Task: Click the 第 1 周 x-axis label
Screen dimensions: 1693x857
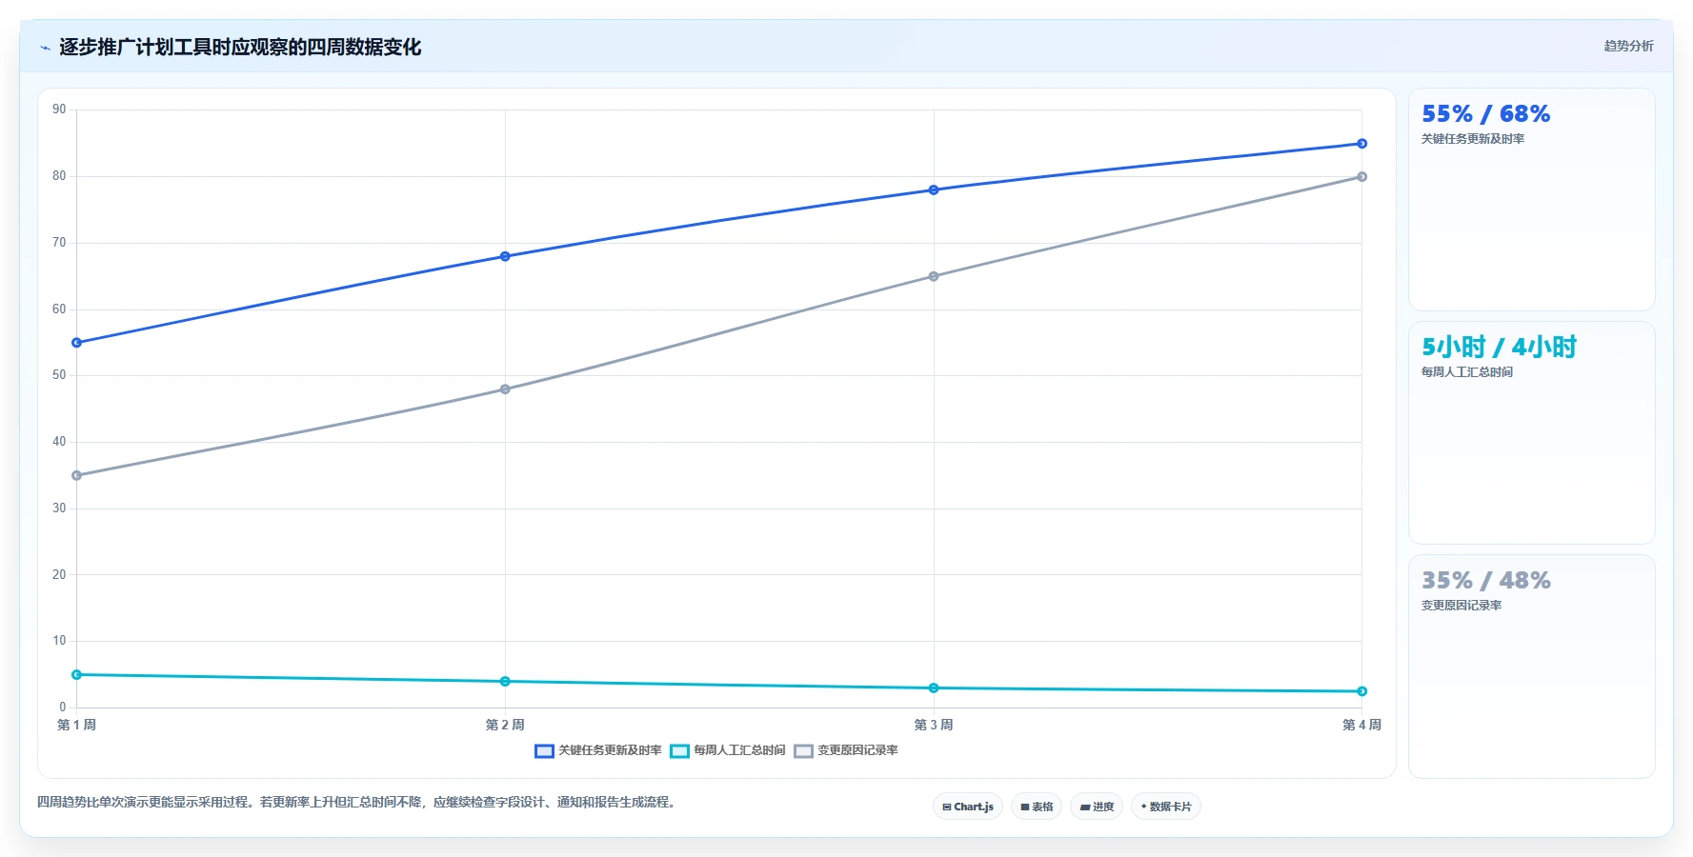Action: pos(76,725)
